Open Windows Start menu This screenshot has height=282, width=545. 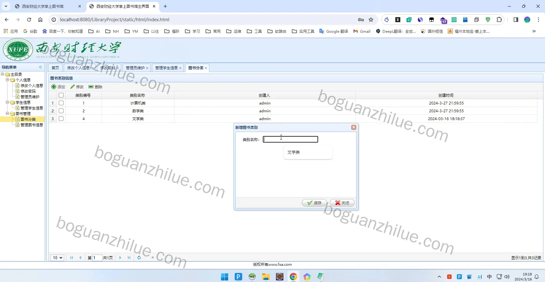point(224,277)
